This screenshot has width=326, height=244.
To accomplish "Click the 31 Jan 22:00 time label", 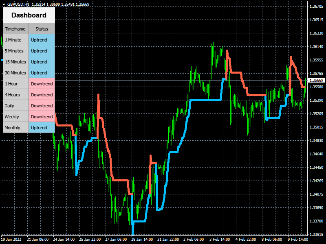I will (168, 240).
